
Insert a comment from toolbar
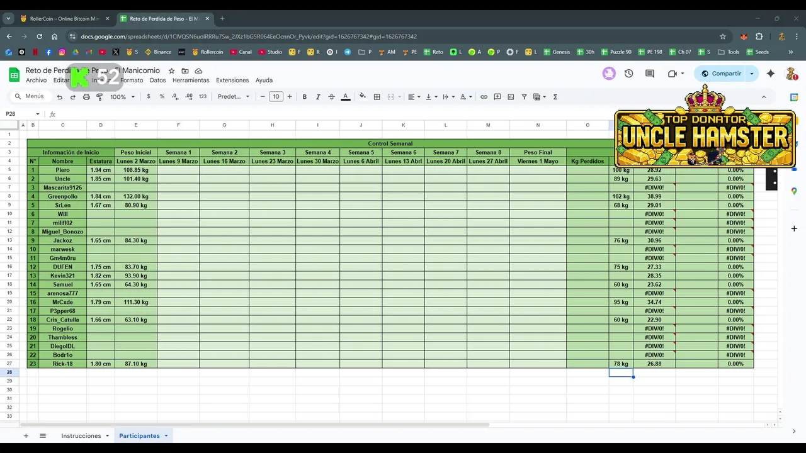[497, 97]
